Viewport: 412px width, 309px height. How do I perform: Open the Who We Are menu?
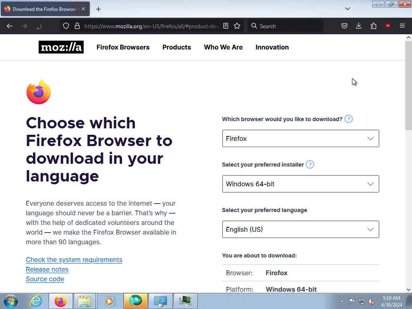tap(223, 47)
